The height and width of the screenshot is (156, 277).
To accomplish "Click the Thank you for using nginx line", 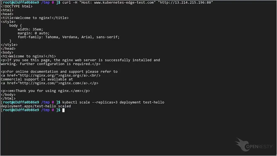I will [45, 91].
